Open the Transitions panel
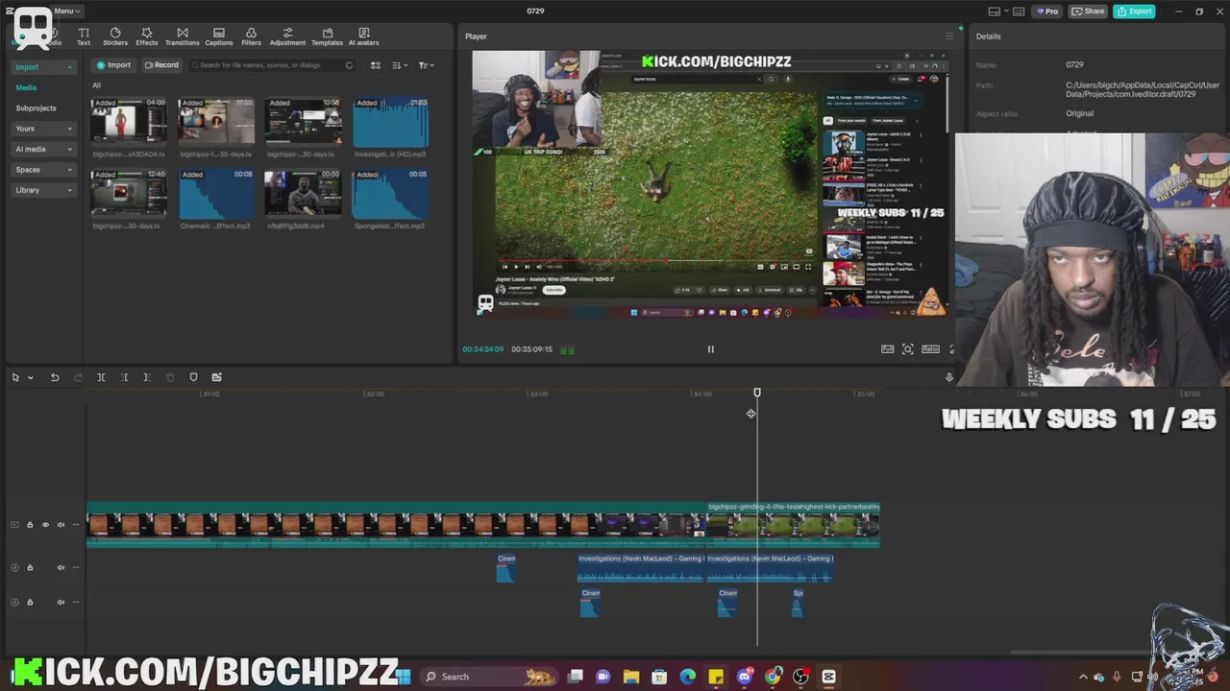 (x=183, y=36)
